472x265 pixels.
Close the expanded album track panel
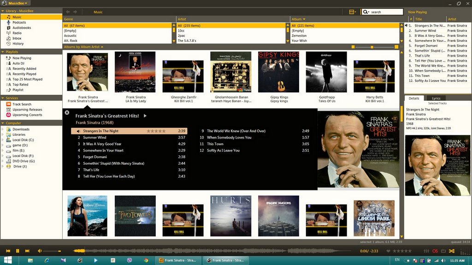(x=67, y=112)
